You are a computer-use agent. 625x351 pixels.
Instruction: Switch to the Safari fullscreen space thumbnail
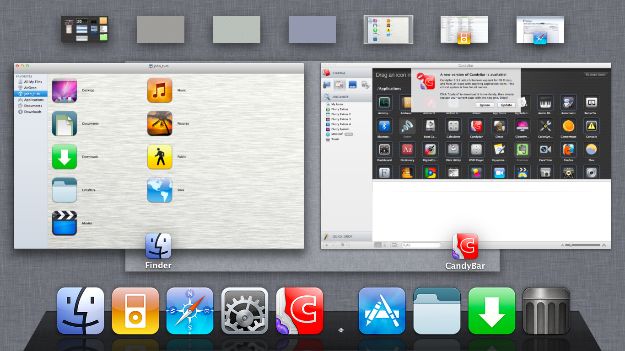pos(540,30)
